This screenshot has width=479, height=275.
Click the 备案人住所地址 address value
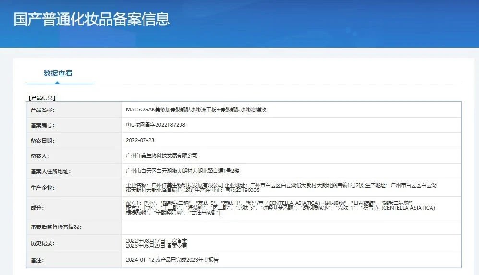(182, 171)
